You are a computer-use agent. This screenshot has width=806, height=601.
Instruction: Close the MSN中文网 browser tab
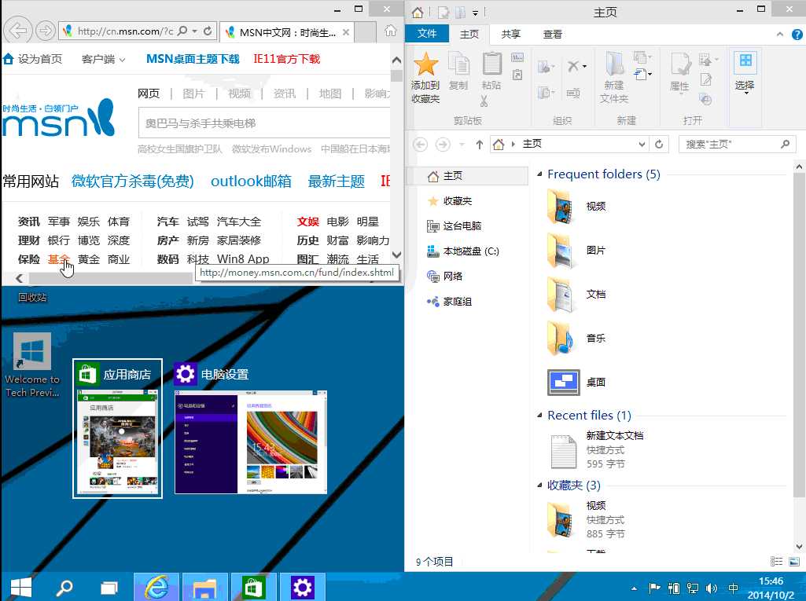[x=346, y=32]
